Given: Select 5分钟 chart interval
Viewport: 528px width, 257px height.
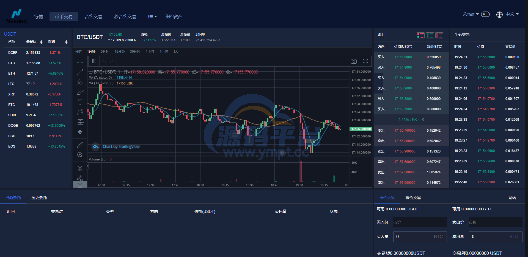Looking at the screenshot, I should tap(105, 52).
